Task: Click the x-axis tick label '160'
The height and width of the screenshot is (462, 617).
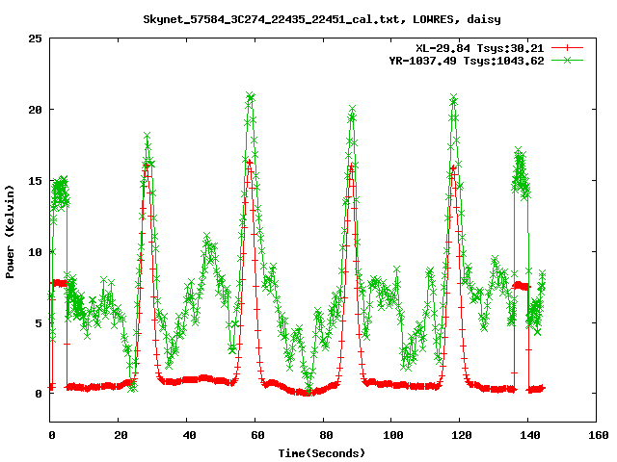Action: point(599,435)
